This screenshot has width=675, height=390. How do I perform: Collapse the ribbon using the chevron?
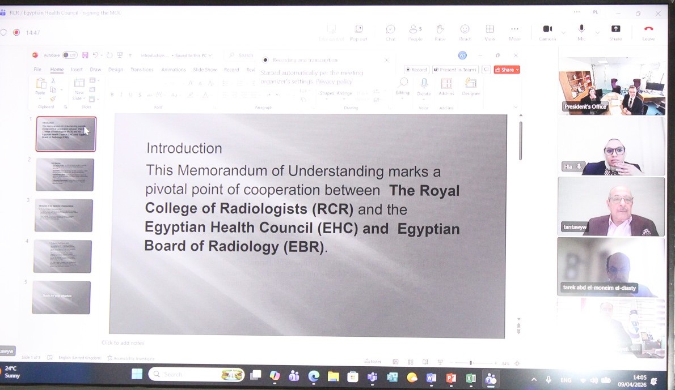point(516,107)
